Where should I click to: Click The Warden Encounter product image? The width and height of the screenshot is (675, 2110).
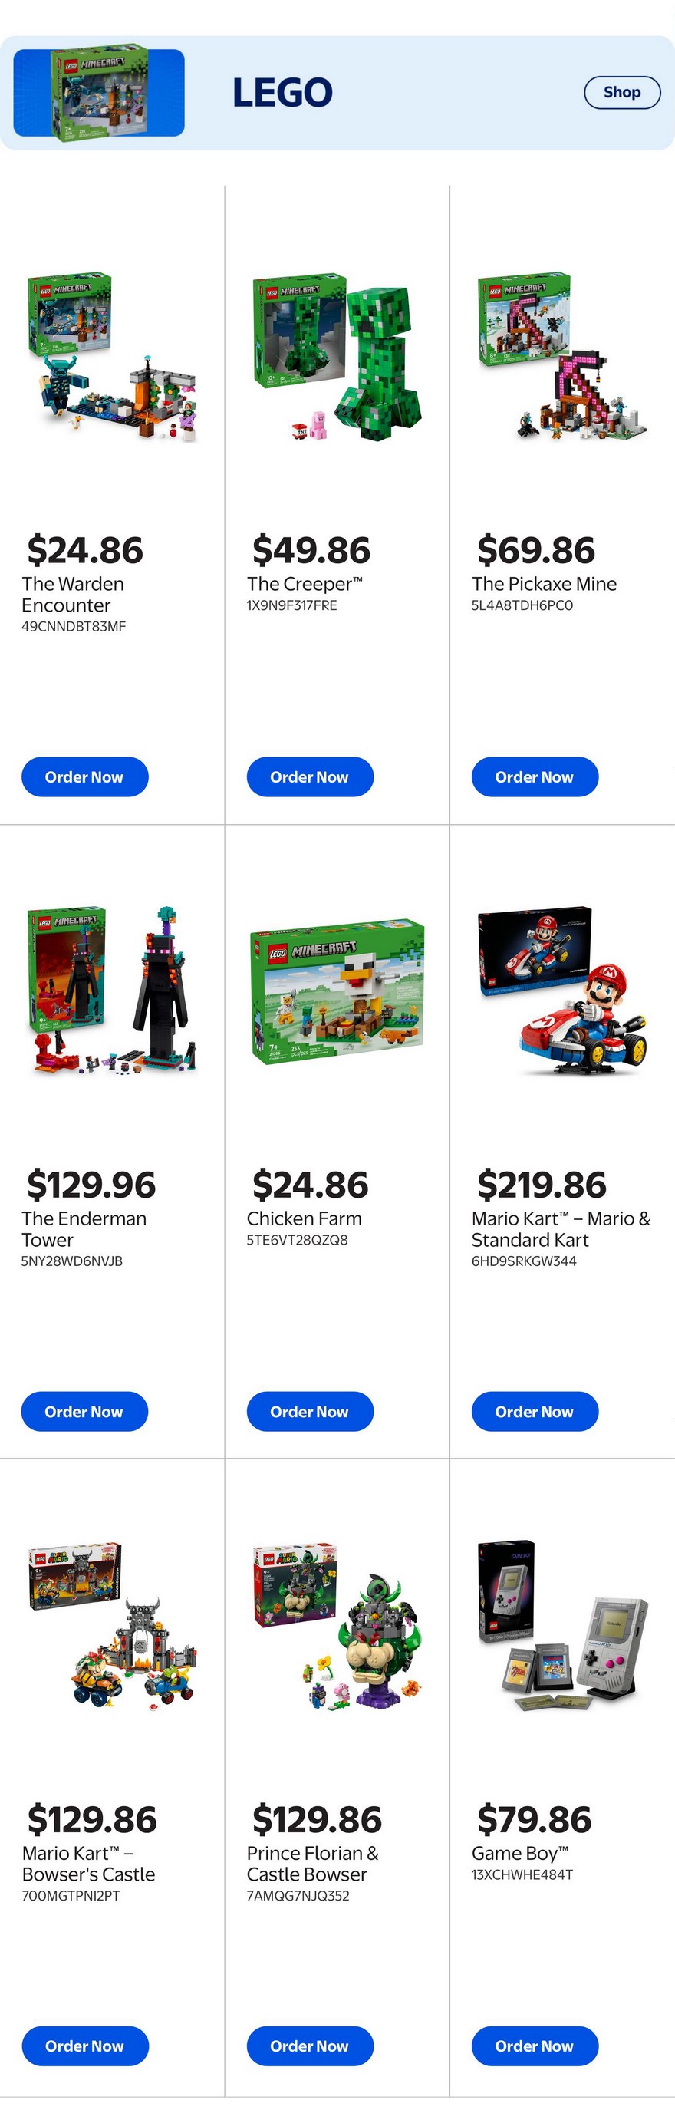coord(112,357)
